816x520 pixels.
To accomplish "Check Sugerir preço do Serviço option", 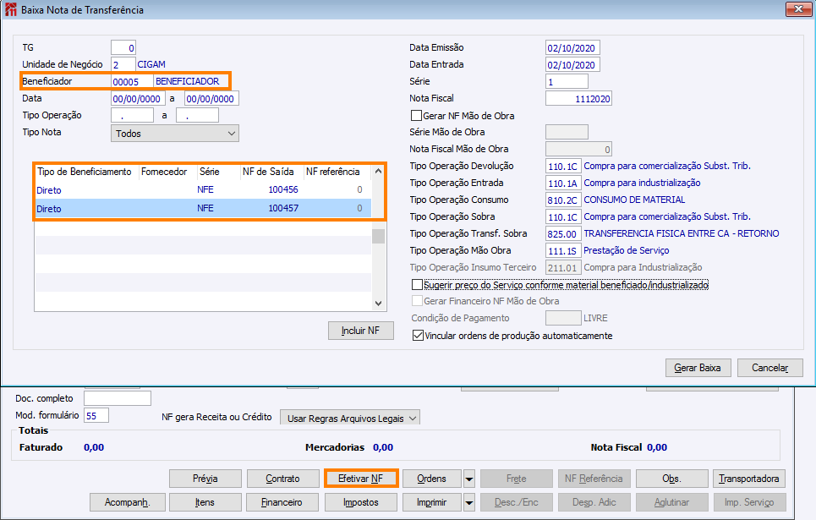I will (417, 285).
